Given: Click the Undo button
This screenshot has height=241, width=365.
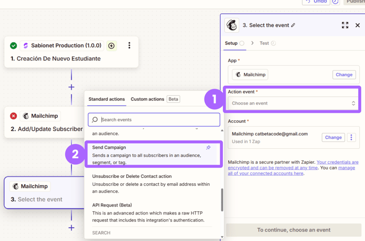Looking at the screenshot, I should (316, 2).
